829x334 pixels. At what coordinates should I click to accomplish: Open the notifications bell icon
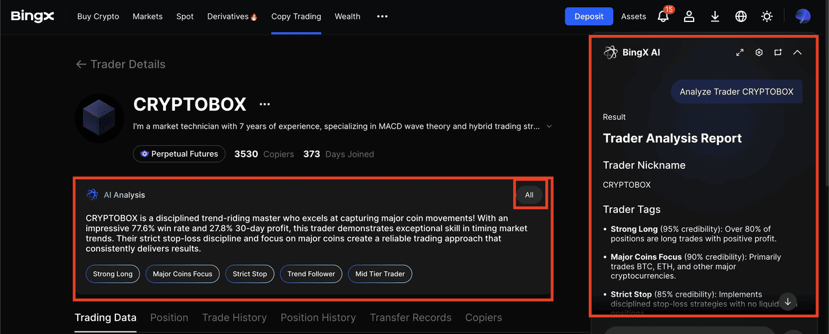pyautogui.click(x=663, y=17)
